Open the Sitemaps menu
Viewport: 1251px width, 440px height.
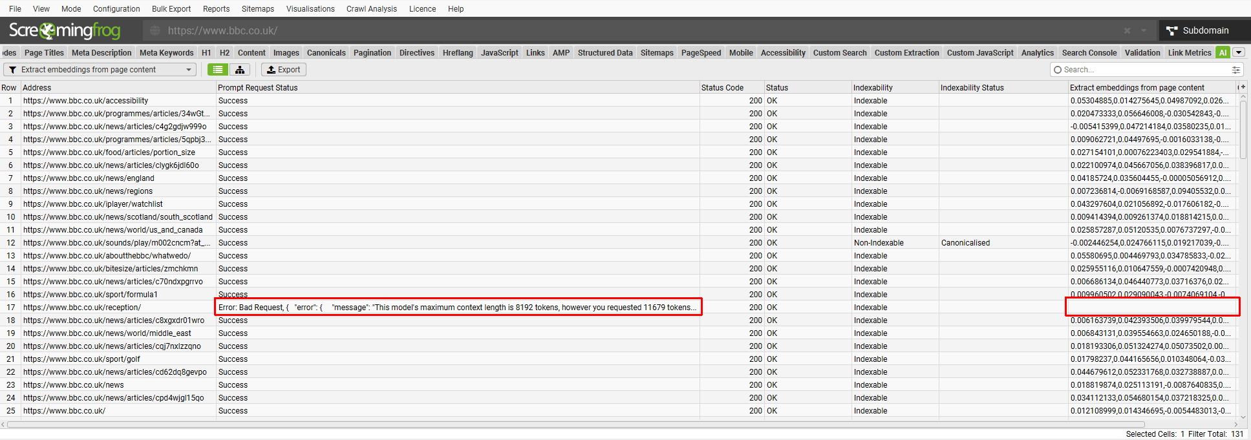coord(258,9)
